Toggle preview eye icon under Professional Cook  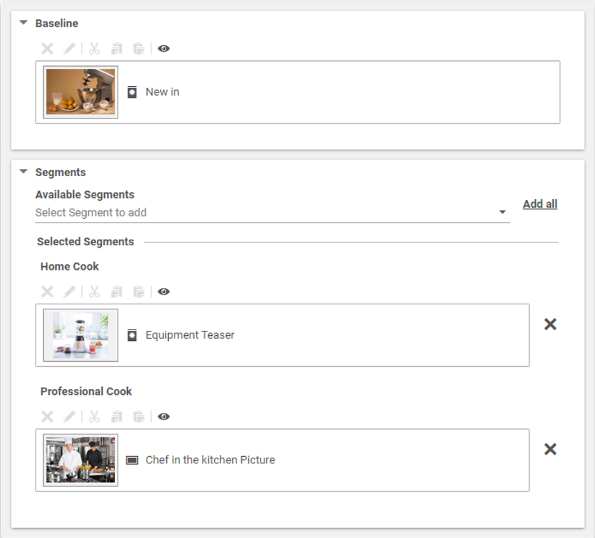tap(163, 416)
